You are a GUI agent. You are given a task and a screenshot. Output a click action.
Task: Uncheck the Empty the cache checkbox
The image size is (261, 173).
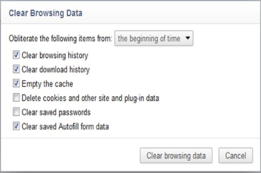coord(16,84)
